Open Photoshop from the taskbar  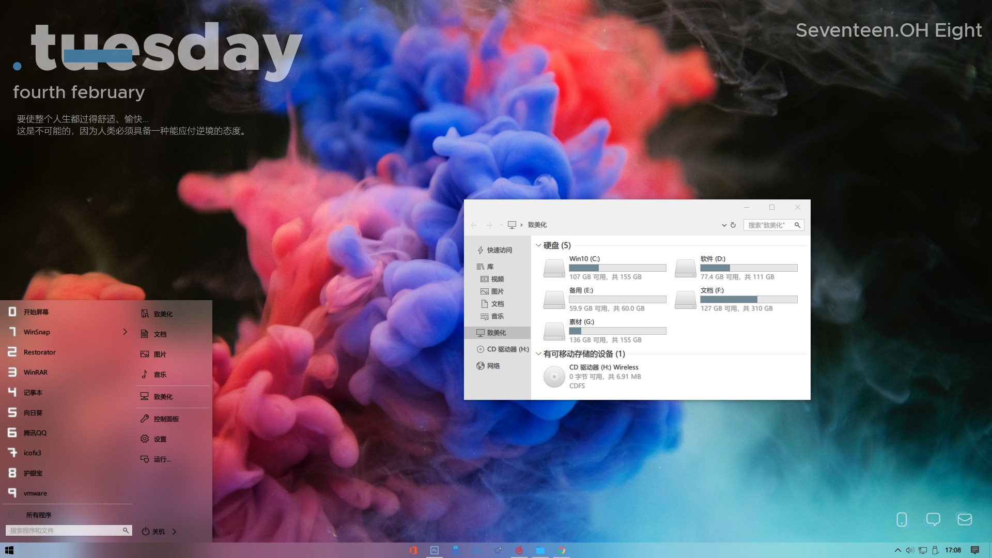click(435, 550)
